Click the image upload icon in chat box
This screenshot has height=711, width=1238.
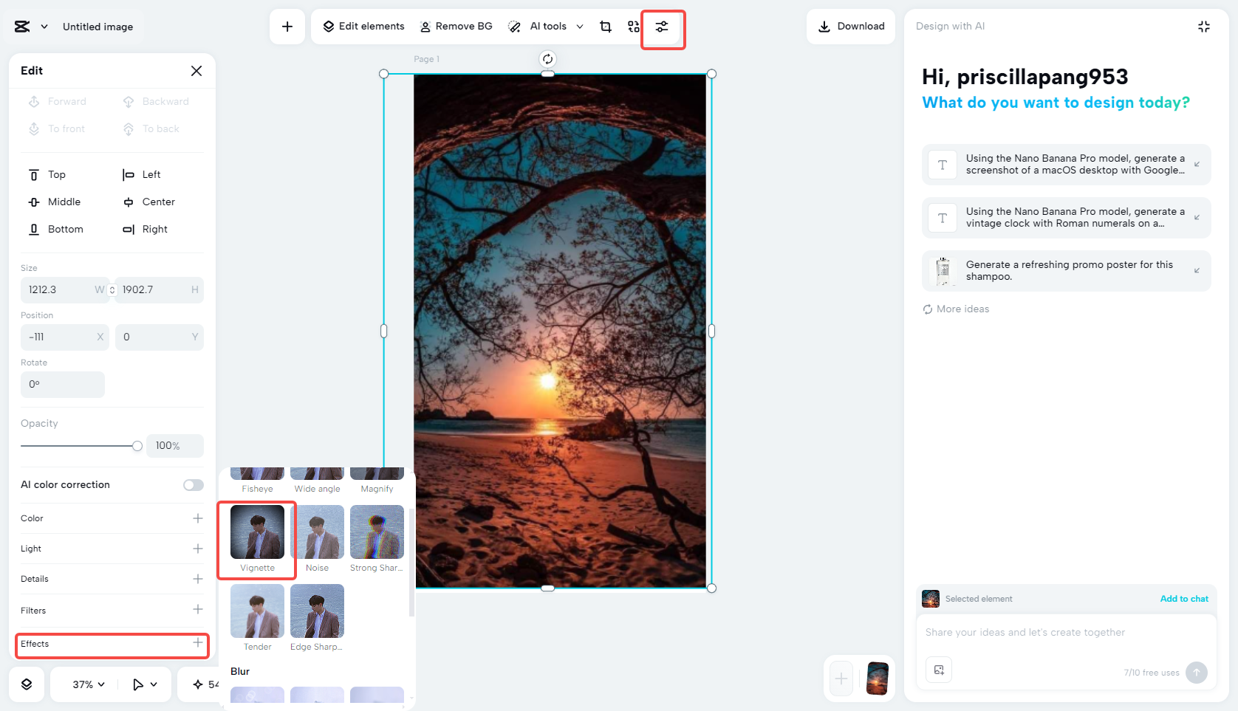[939, 670]
